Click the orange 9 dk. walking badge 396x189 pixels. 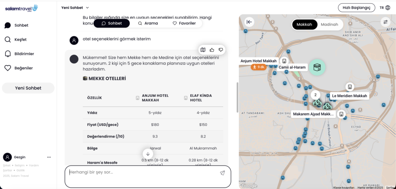[259, 67]
